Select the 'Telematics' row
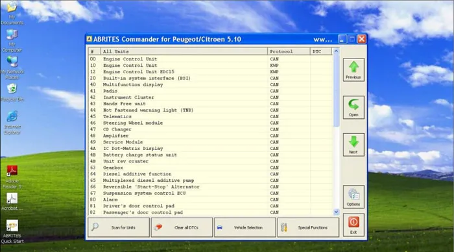 click(211, 116)
